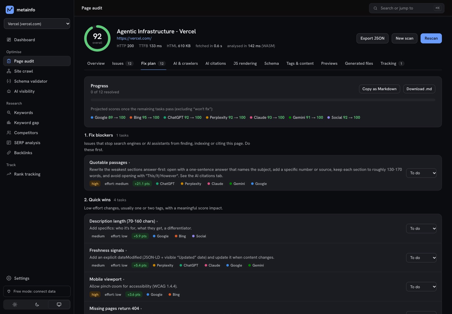Switch to the Overview tab
The width and height of the screenshot is (452, 314).
[96, 64]
